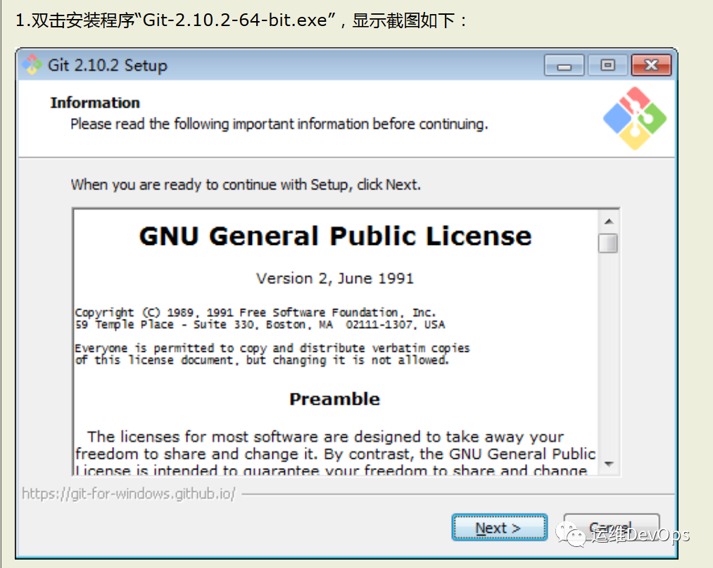713x568 pixels.
Task: Click "of this license document" line
Action: [x=262, y=360]
